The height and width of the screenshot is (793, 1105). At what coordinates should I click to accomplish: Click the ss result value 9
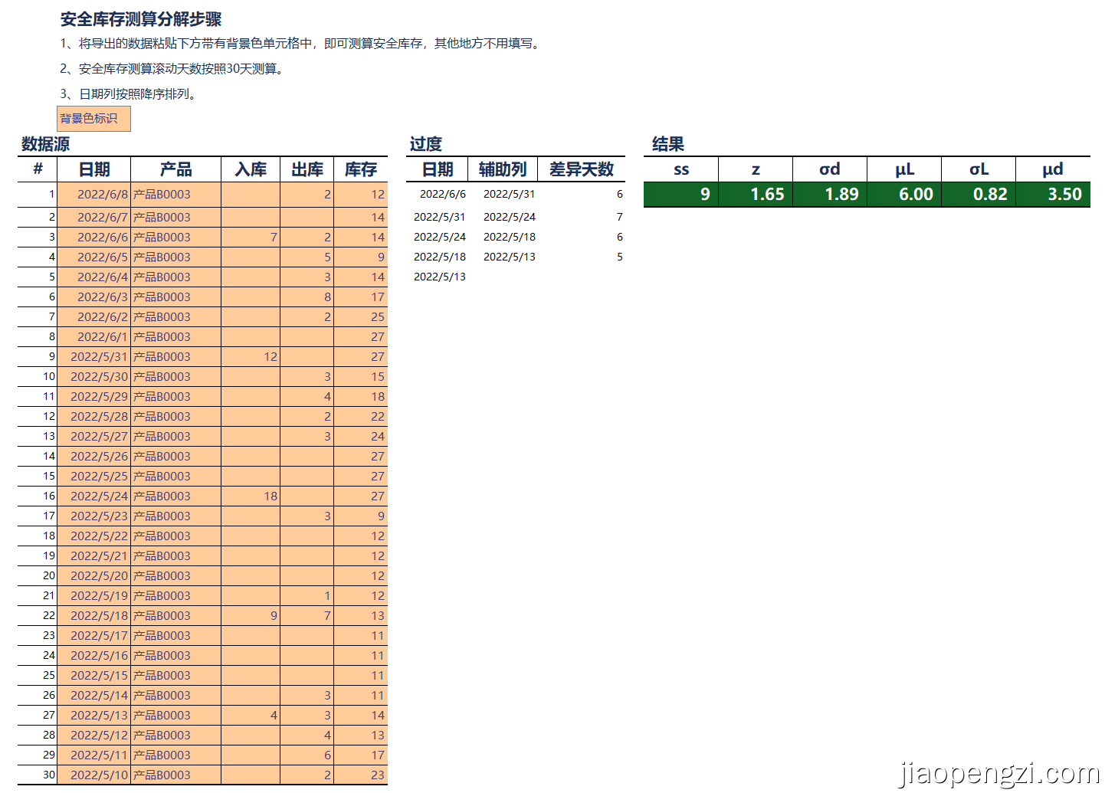(681, 195)
